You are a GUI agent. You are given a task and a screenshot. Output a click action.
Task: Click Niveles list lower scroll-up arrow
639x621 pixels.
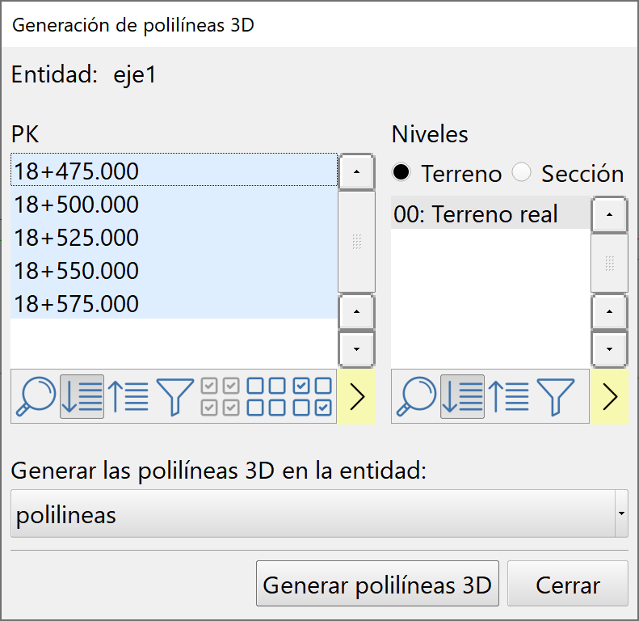click(x=610, y=312)
